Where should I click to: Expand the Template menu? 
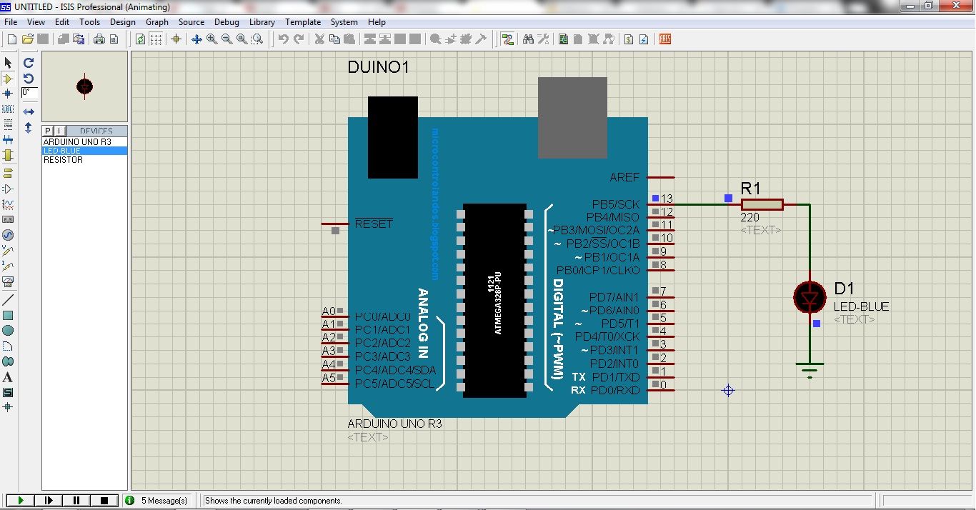point(303,22)
